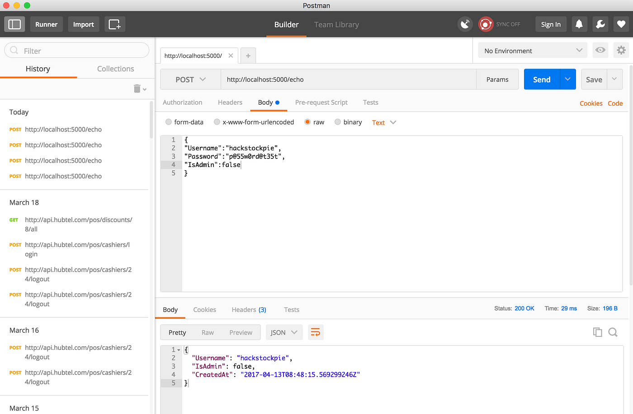
Task: Open the delete history trash icon
Action: [x=138, y=88]
